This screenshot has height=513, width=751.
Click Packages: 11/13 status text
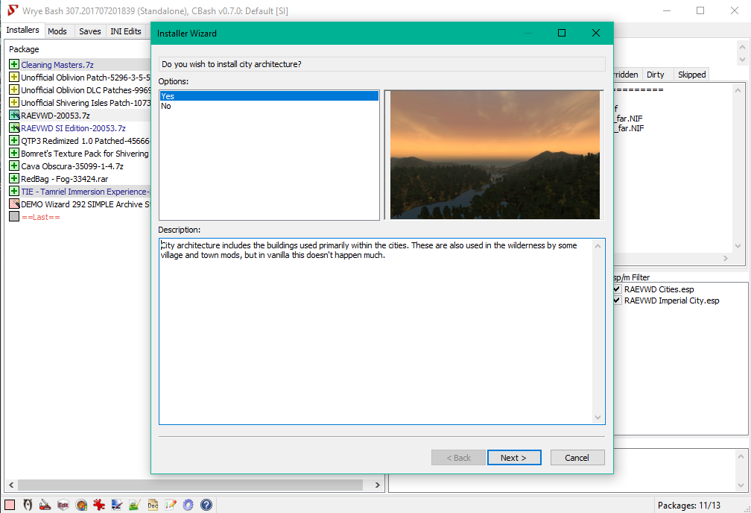[x=688, y=506]
